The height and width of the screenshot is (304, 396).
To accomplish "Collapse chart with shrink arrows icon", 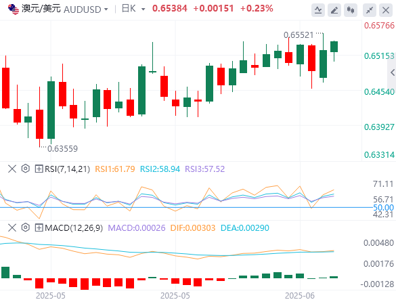I will pyautogui.click(x=370, y=10).
